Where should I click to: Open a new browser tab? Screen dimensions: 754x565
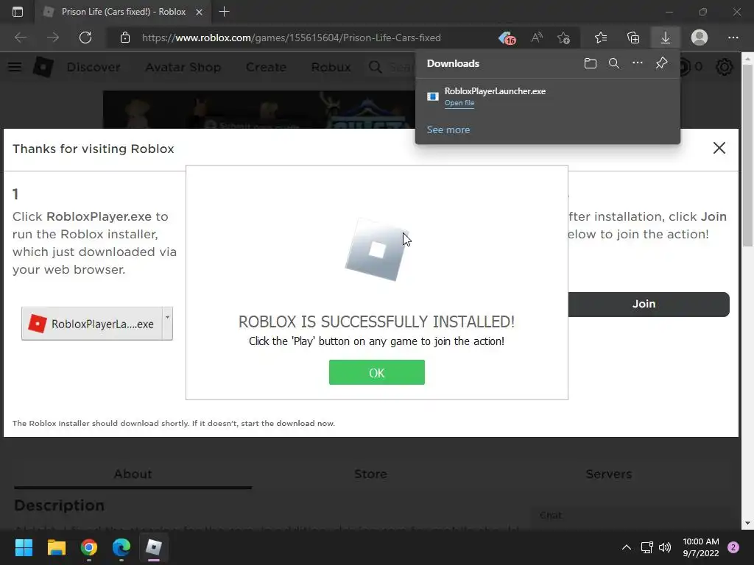(x=224, y=12)
